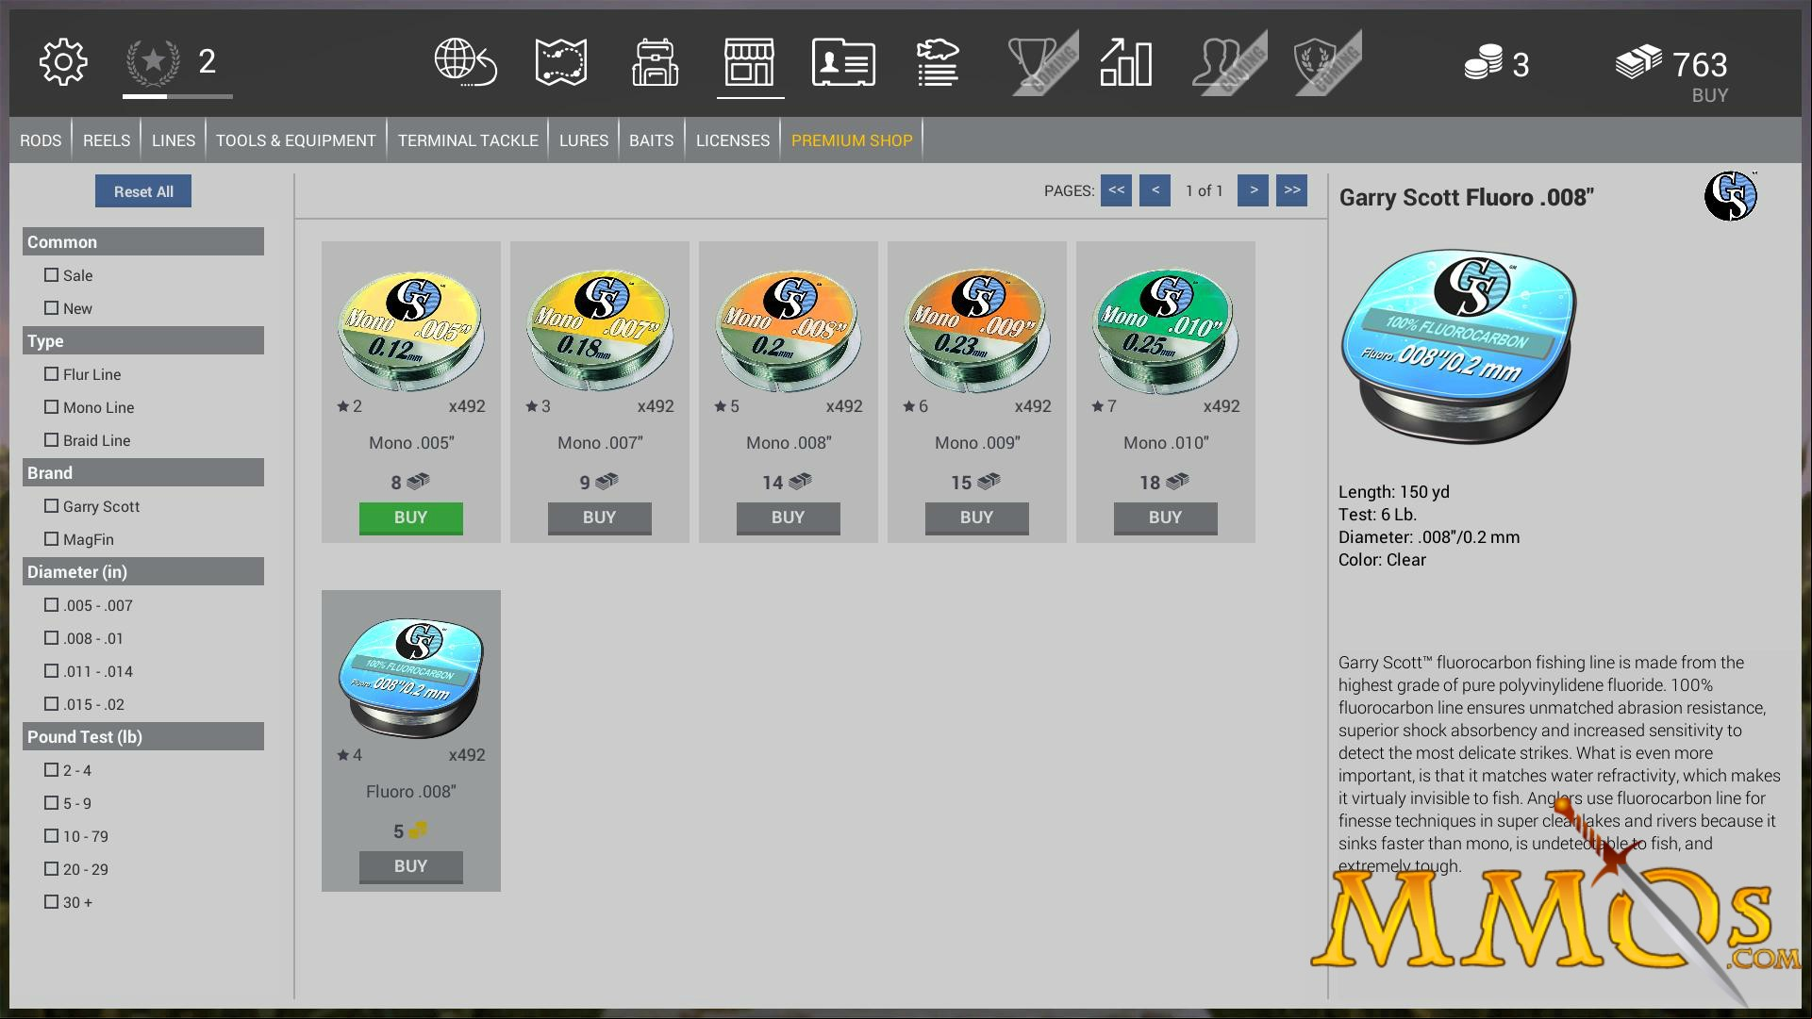Open the LICENSES tab
The height and width of the screenshot is (1019, 1812).
point(733,140)
